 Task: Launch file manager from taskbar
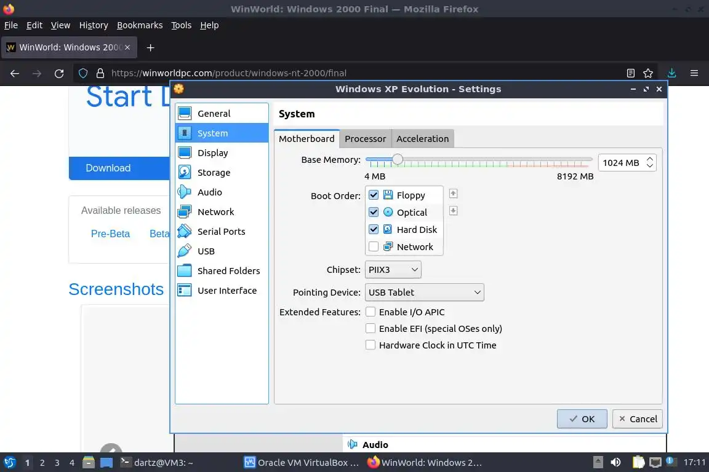[89, 462]
